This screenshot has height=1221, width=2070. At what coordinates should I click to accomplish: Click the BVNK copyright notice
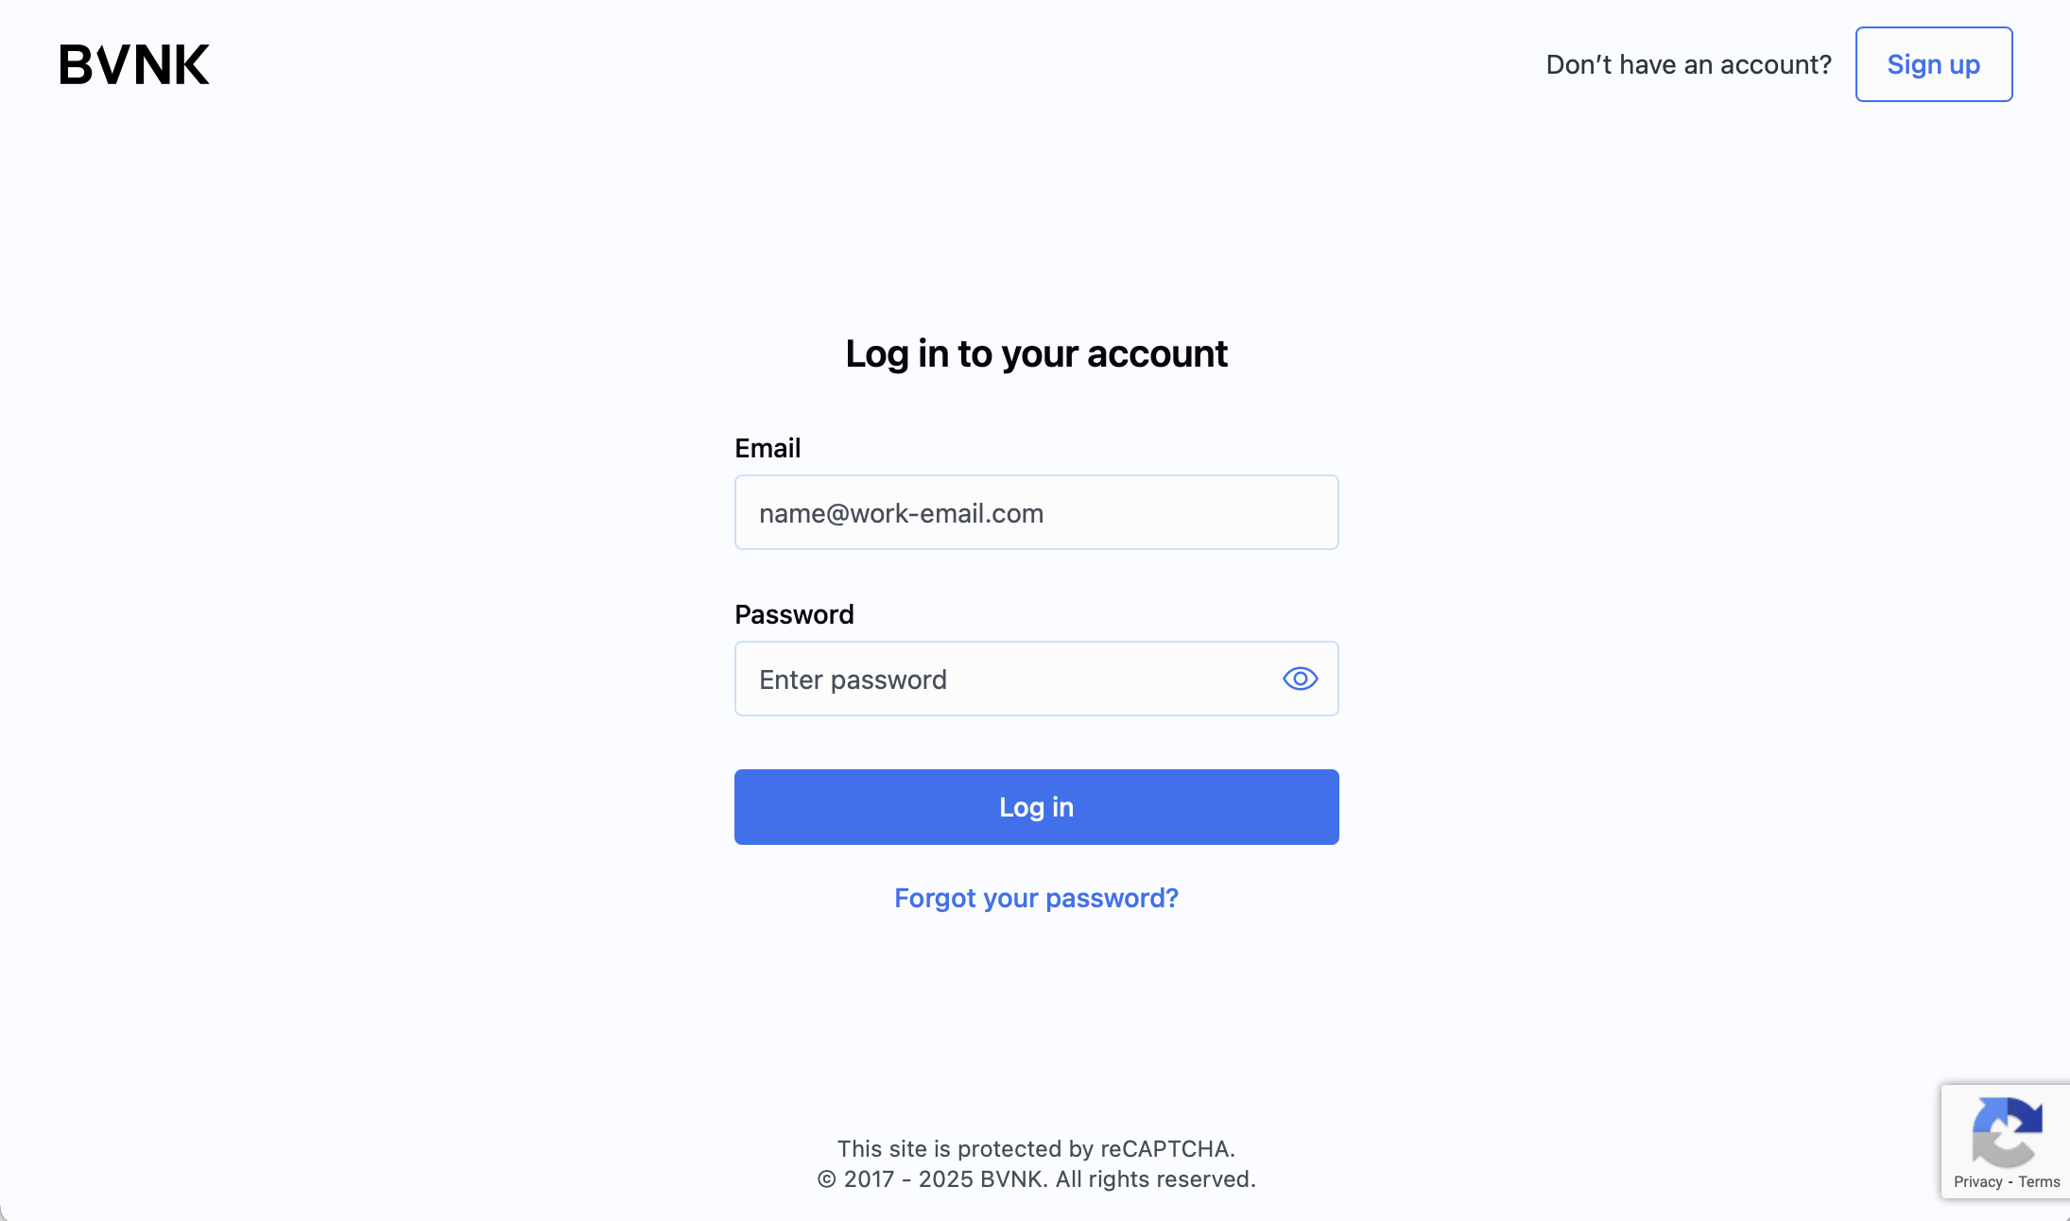pos(1036,1178)
